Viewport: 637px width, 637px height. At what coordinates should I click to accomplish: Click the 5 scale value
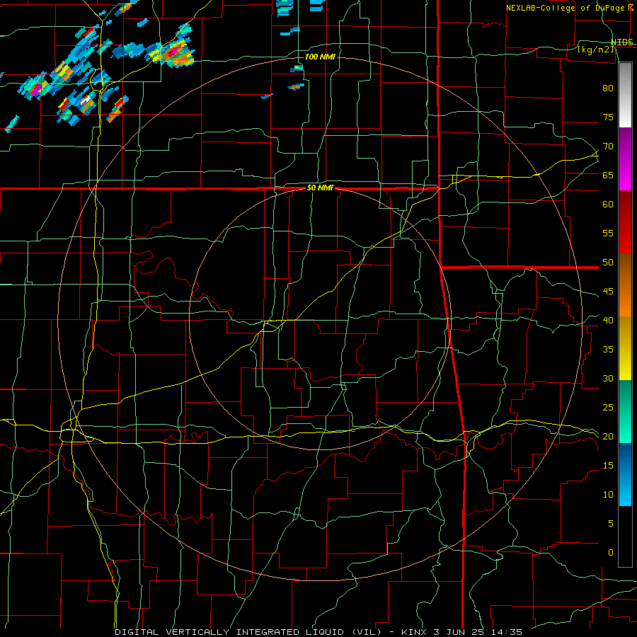(x=611, y=524)
